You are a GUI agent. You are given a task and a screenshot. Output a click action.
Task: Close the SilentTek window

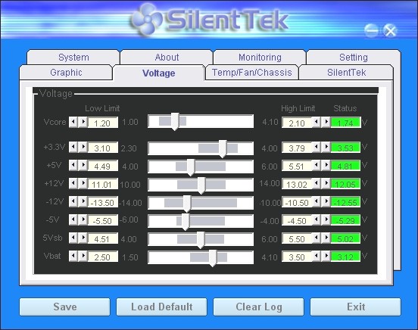point(390,30)
